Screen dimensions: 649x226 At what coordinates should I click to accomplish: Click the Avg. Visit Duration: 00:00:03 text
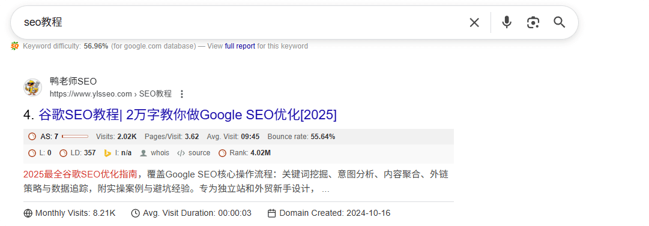click(x=197, y=213)
